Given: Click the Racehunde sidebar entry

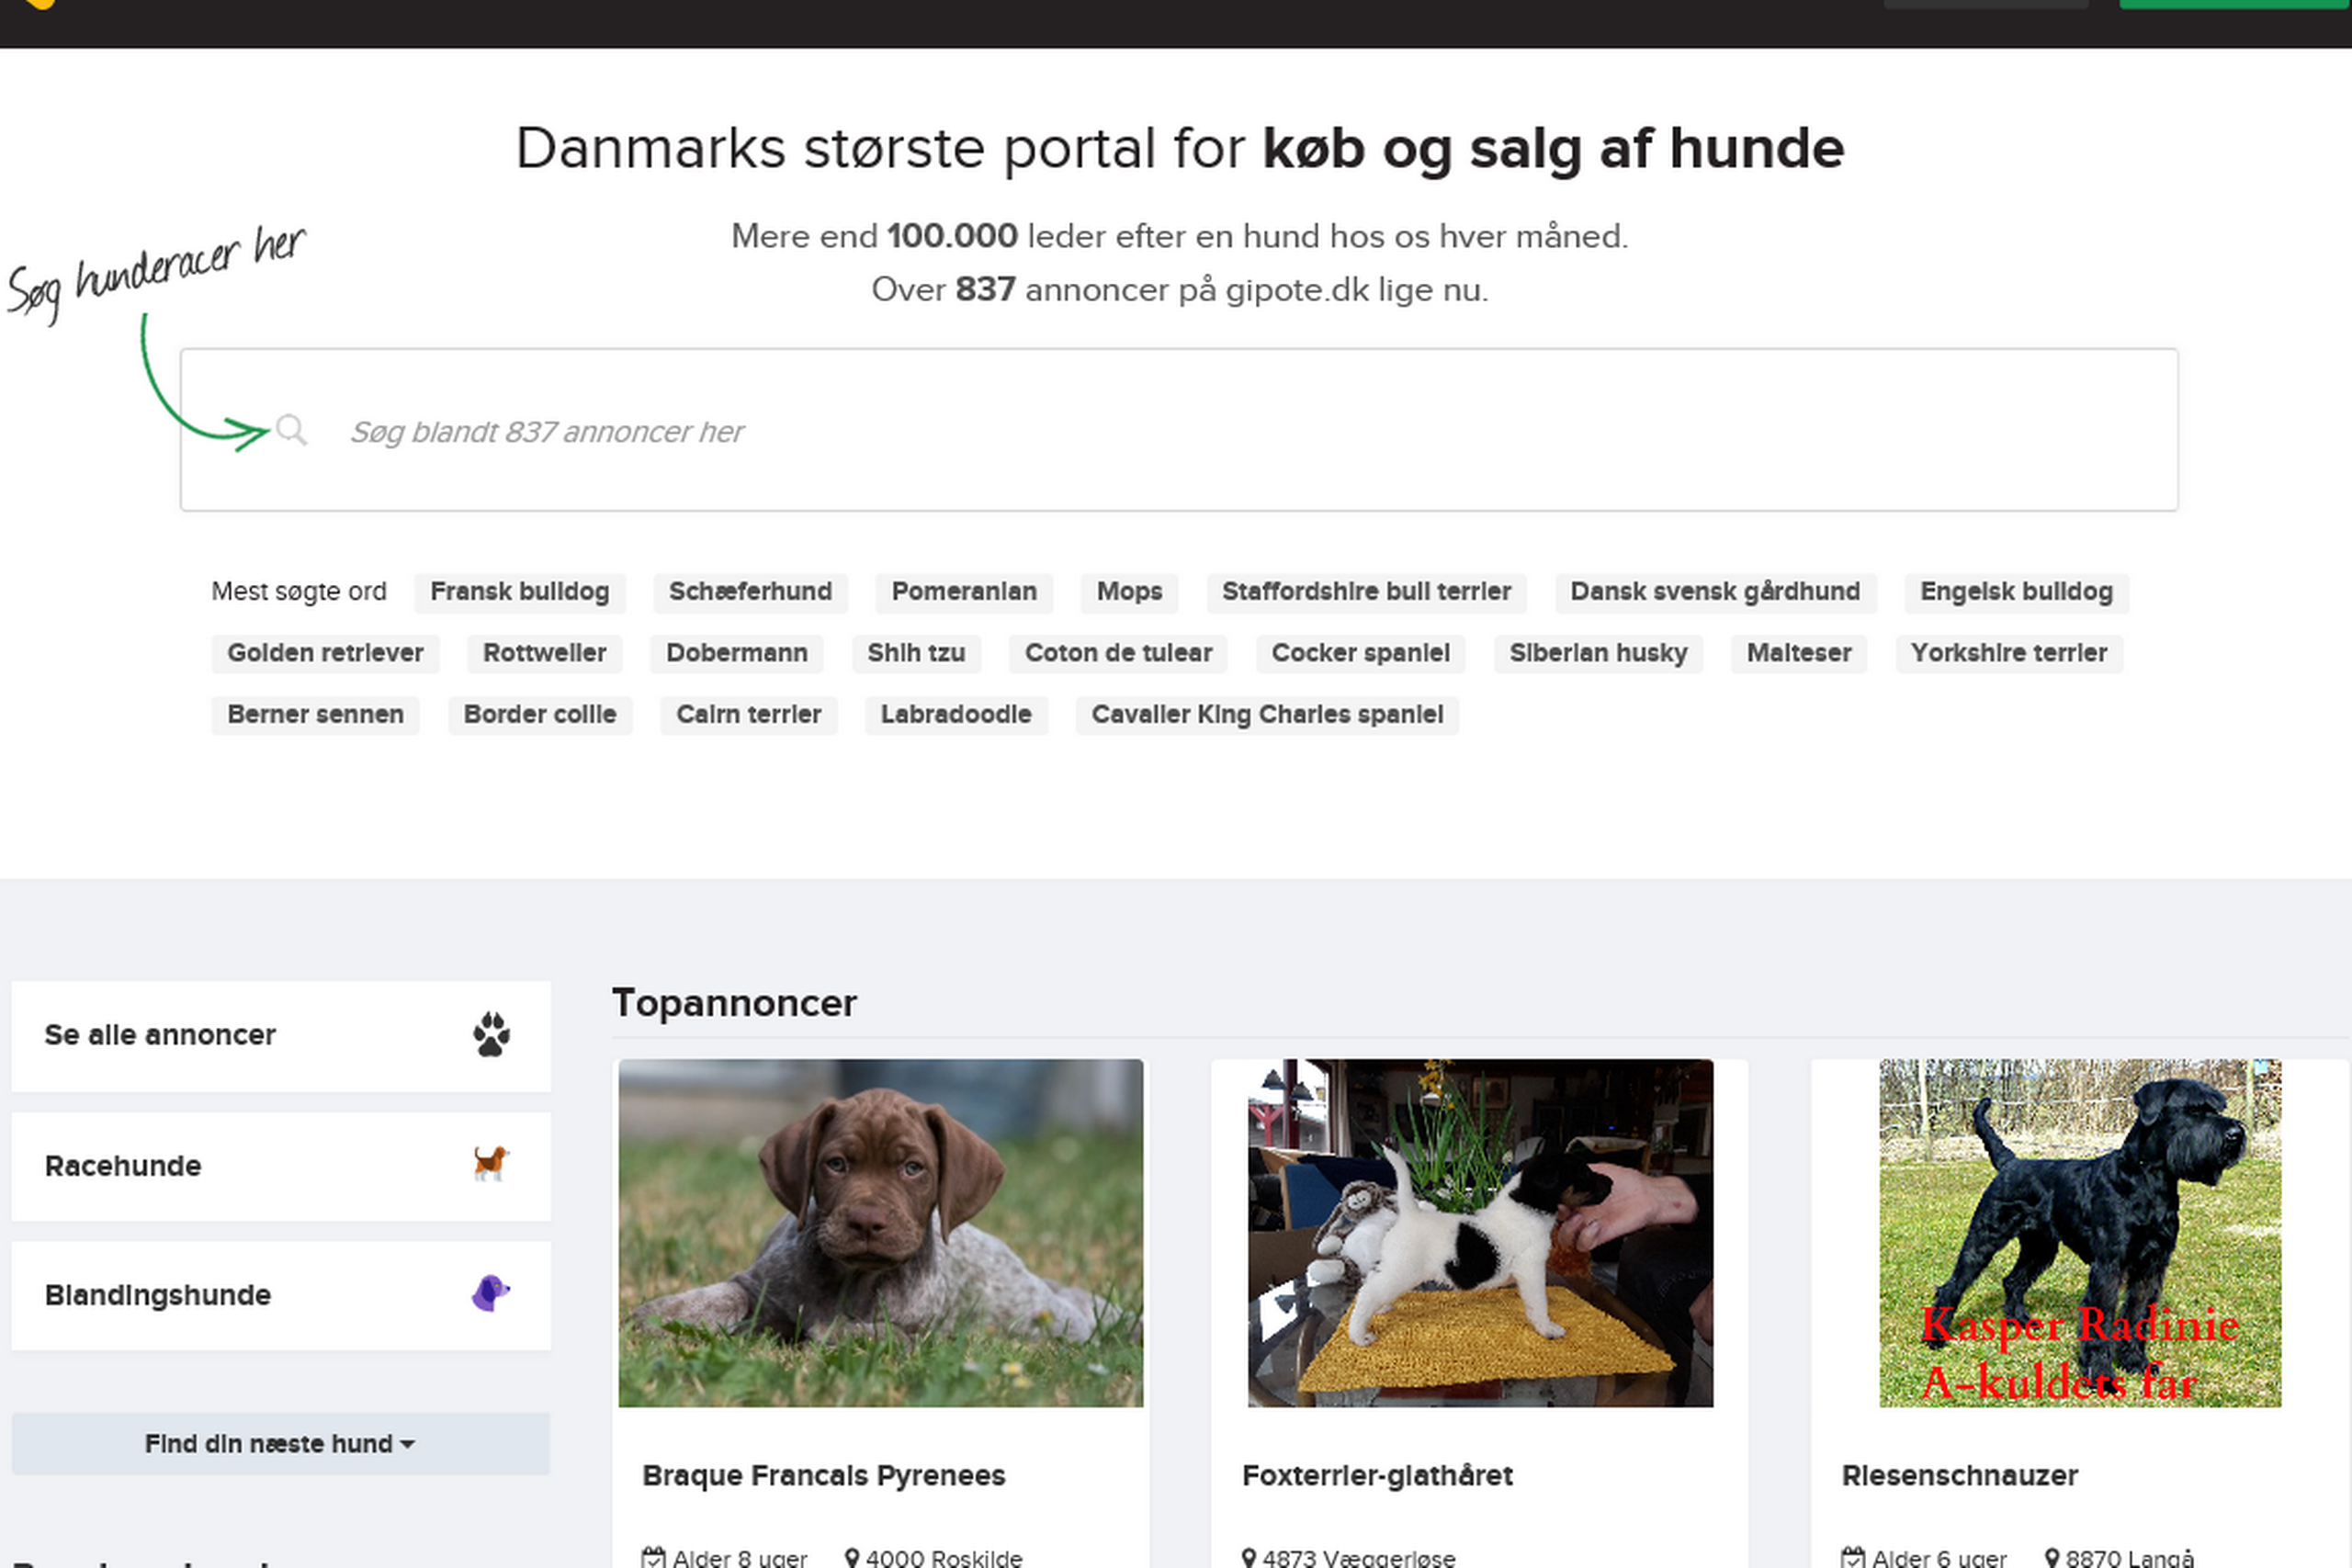Looking at the screenshot, I should pyautogui.click(x=122, y=1165).
